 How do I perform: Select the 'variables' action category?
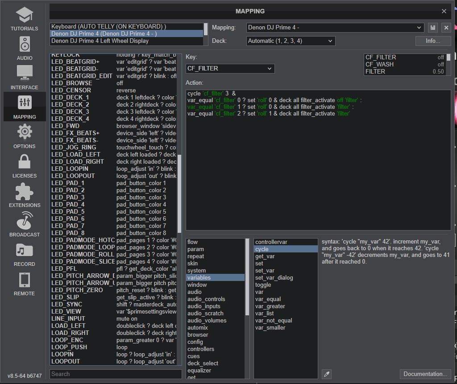point(216,278)
